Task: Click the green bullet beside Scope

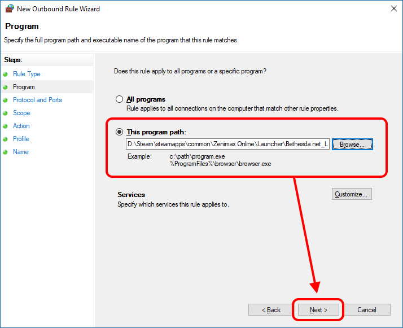Action: pyautogui.click(x=6, y=113)
